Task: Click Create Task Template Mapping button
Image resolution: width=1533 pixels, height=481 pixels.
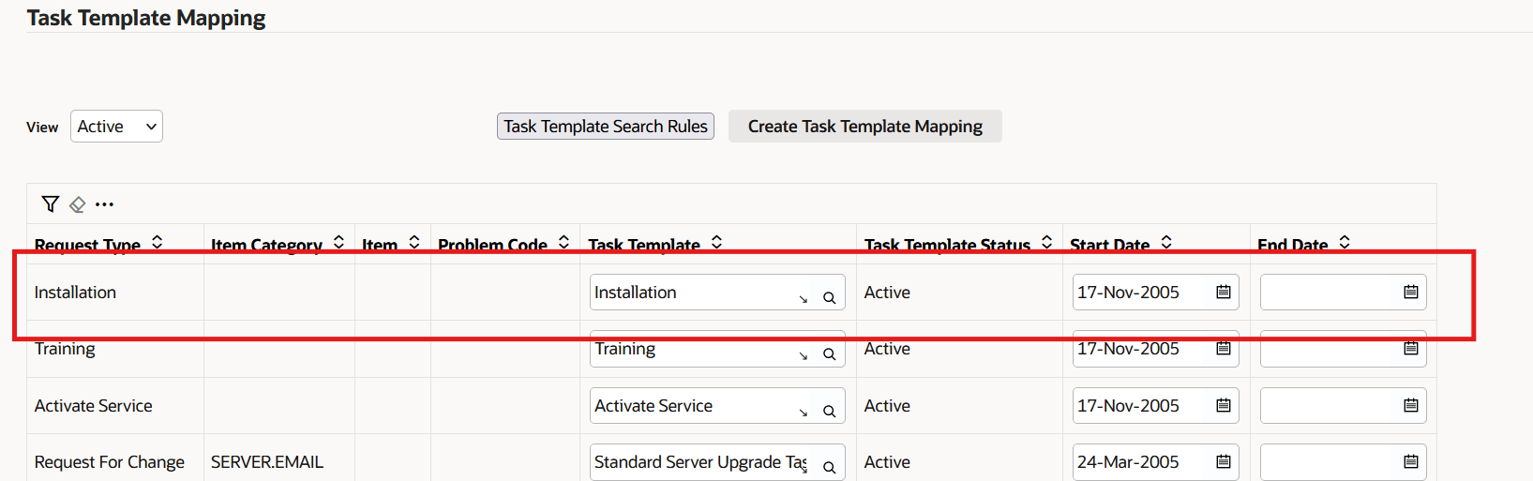Action: 864,127
